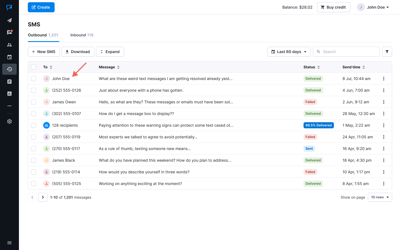Select the Outbound tab

[x=43, y=35]
